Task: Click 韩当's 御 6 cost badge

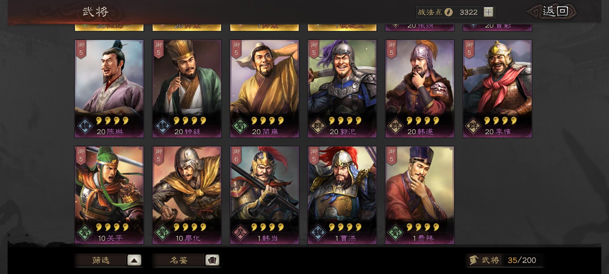Action: pos(236,156)
